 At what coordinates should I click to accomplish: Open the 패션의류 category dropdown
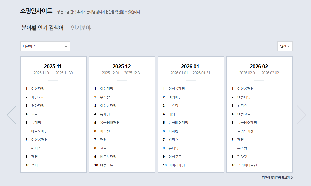coord(45,46)
